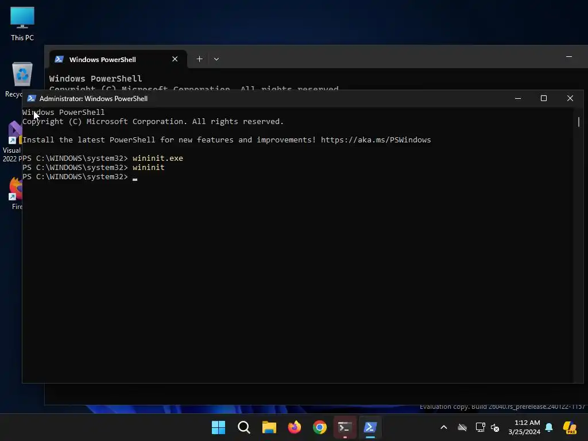Viewport: 588px width, 441px height.
Task: Click the current prompt line with the cursor
Action: [x=80, y=177]
